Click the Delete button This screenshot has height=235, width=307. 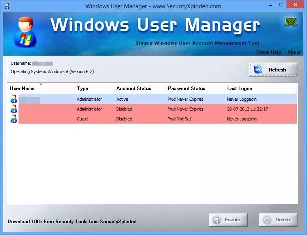[278, 220]
